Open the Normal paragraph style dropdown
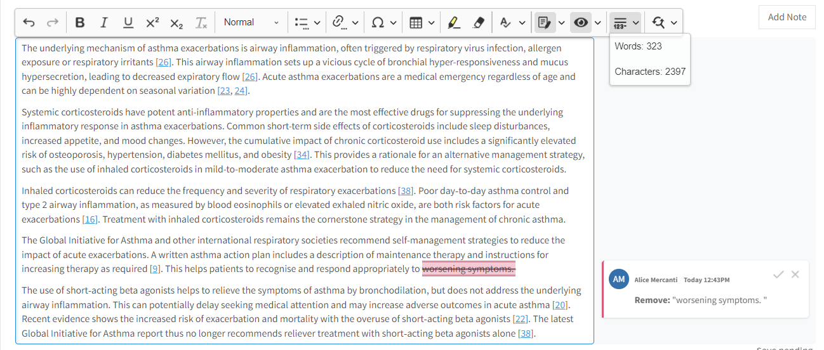824x350 pixels. pyautogui.click(x=251, y=22)
